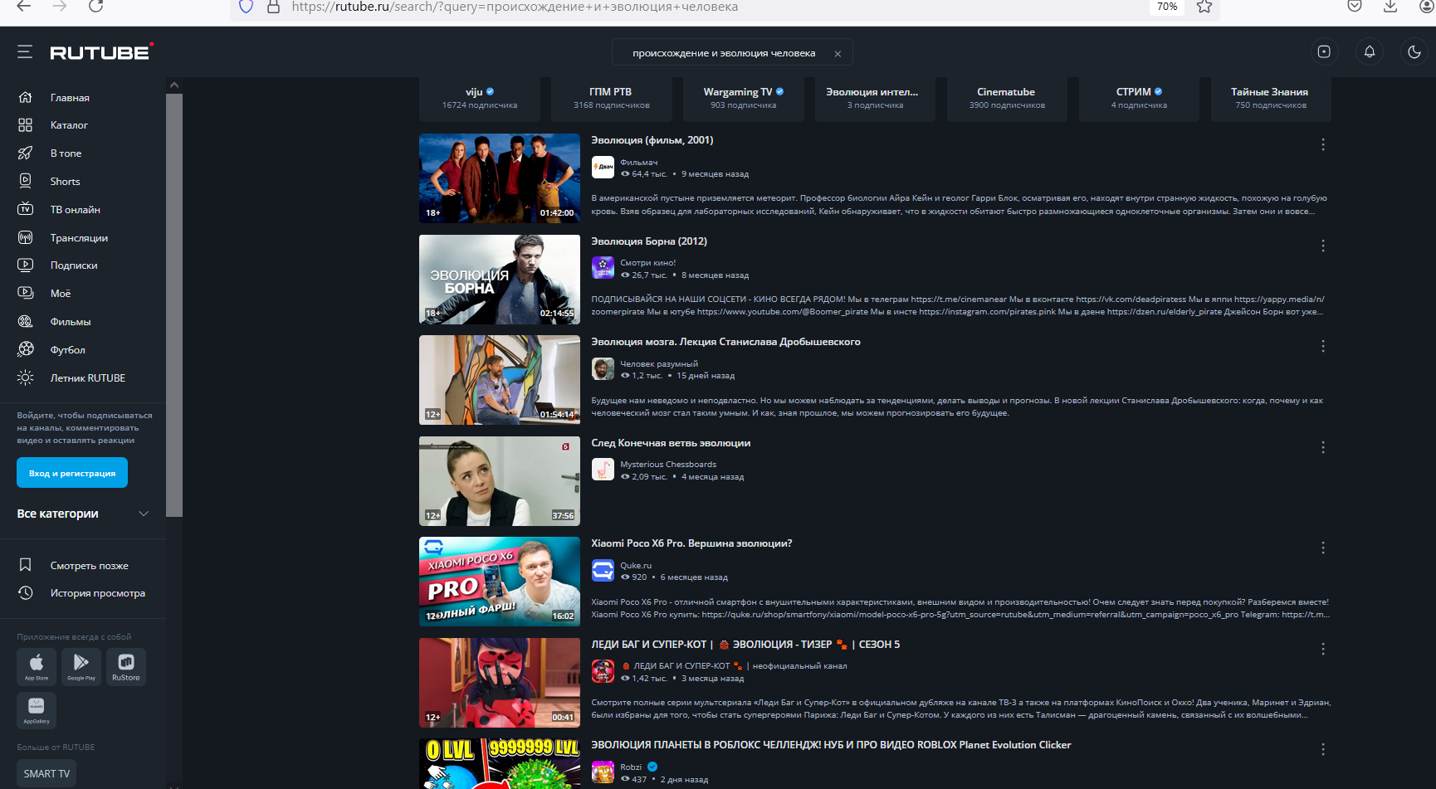
Task: Open История просмотра clock icon
Action: pos(26,593)
